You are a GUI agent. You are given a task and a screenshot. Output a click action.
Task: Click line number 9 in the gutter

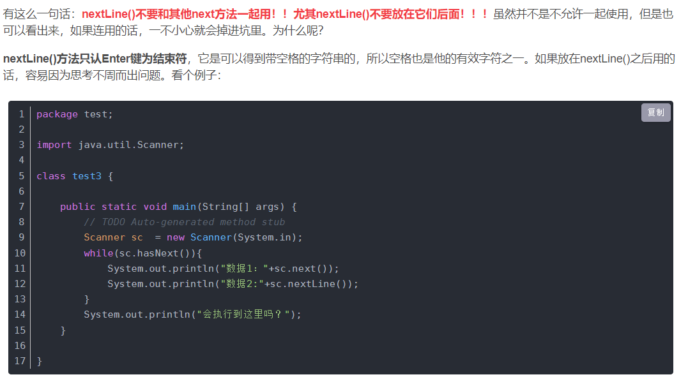[x=22, y=237]
